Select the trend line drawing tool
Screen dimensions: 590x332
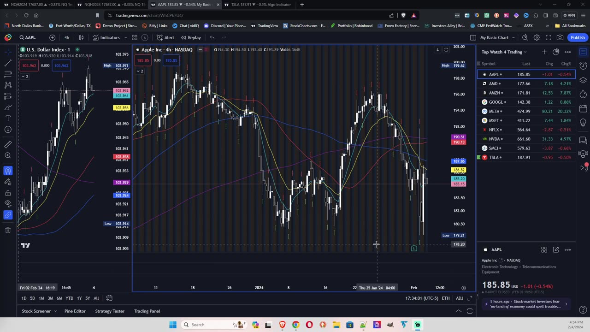point(8,63)
